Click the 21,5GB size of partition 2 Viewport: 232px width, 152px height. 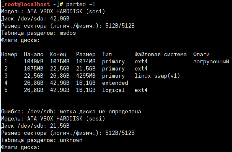[x=86, y=69]
